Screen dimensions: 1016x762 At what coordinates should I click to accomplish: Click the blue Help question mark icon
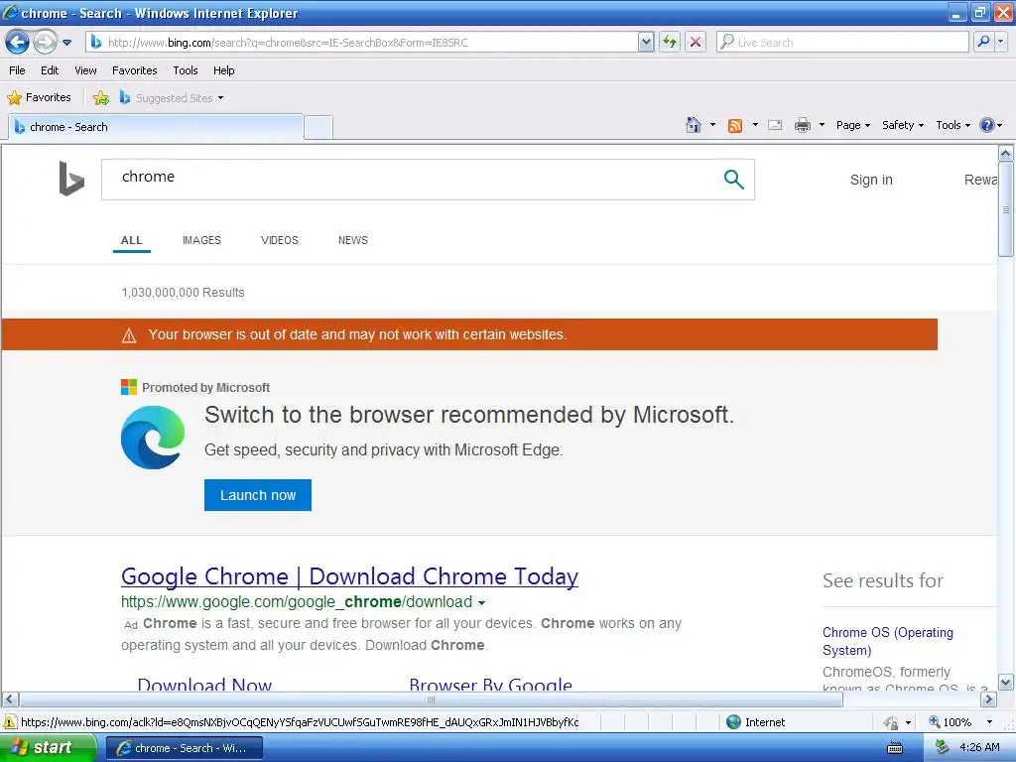pyautogui.click(x=987, y=125)
